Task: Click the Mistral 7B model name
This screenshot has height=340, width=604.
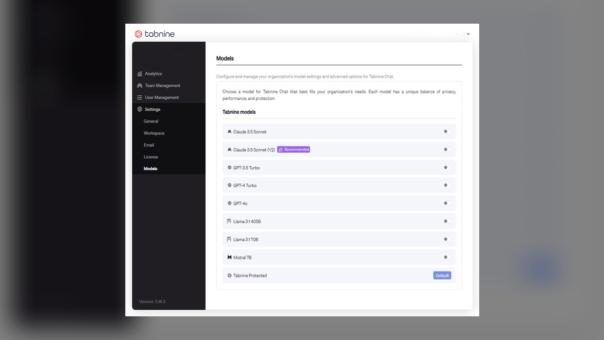Action: (x=243, y=258)
